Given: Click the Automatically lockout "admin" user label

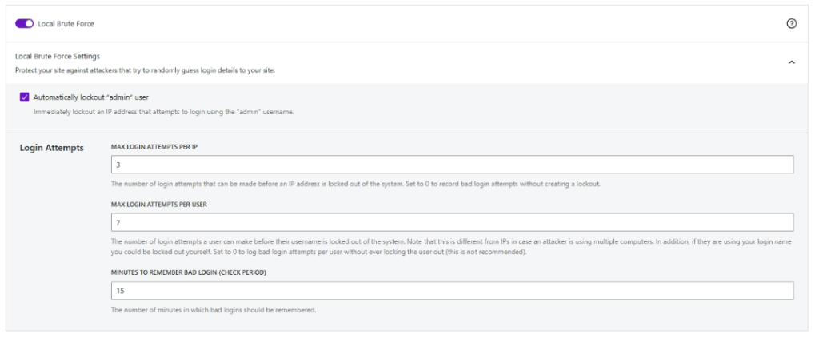Looking at the screenshot, I should point(91,97).
